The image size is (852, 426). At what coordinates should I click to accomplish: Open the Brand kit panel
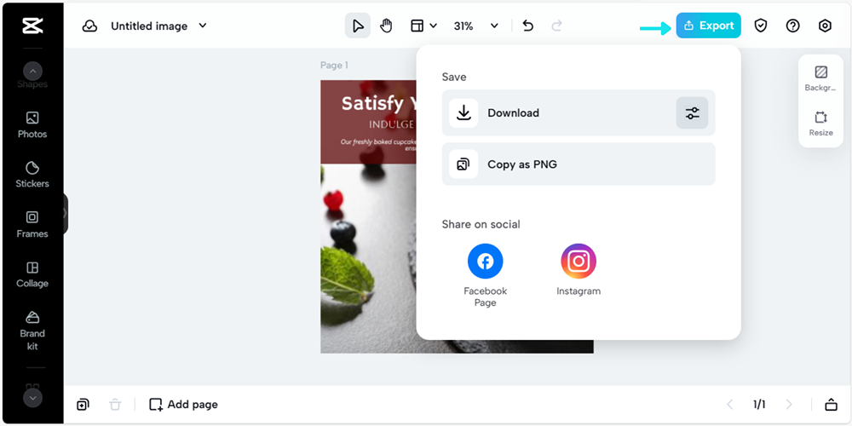pos(32,331)
